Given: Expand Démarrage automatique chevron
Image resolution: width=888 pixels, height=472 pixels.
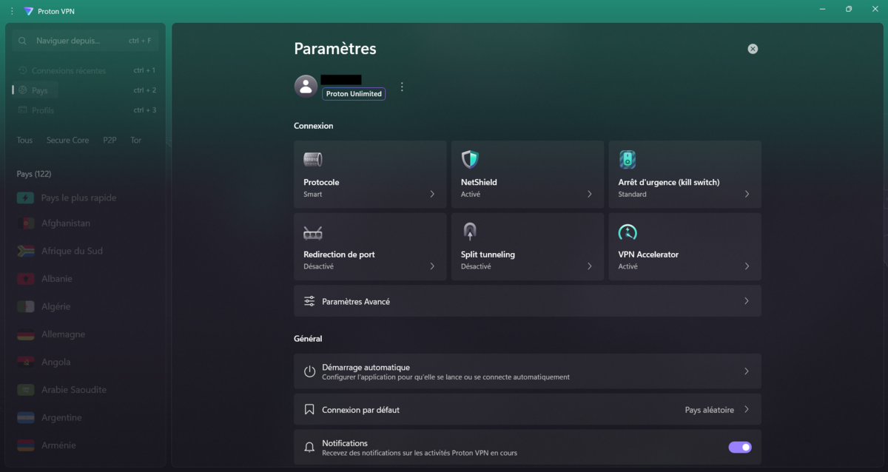Looking at the screenshot, I should (747, 371).
